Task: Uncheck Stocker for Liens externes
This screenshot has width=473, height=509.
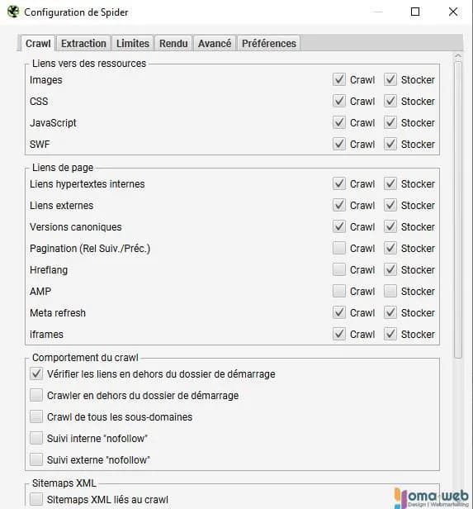Action: coord(390,205)
